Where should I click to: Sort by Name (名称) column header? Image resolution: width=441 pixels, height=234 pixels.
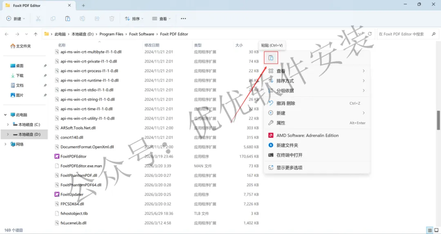tap(62, 45)
